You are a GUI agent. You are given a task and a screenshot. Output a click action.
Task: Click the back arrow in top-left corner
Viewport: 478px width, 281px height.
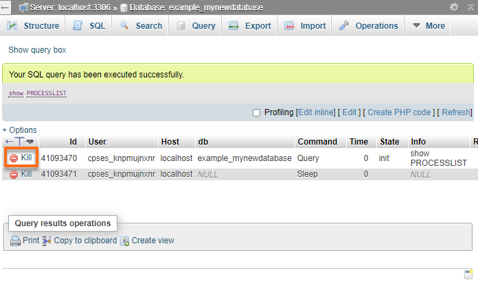pos(5,8)
